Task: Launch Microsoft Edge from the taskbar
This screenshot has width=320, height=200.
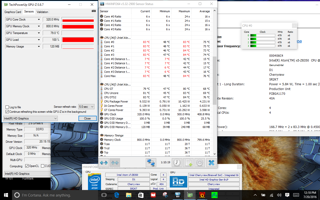Action: tap(116, 195)
